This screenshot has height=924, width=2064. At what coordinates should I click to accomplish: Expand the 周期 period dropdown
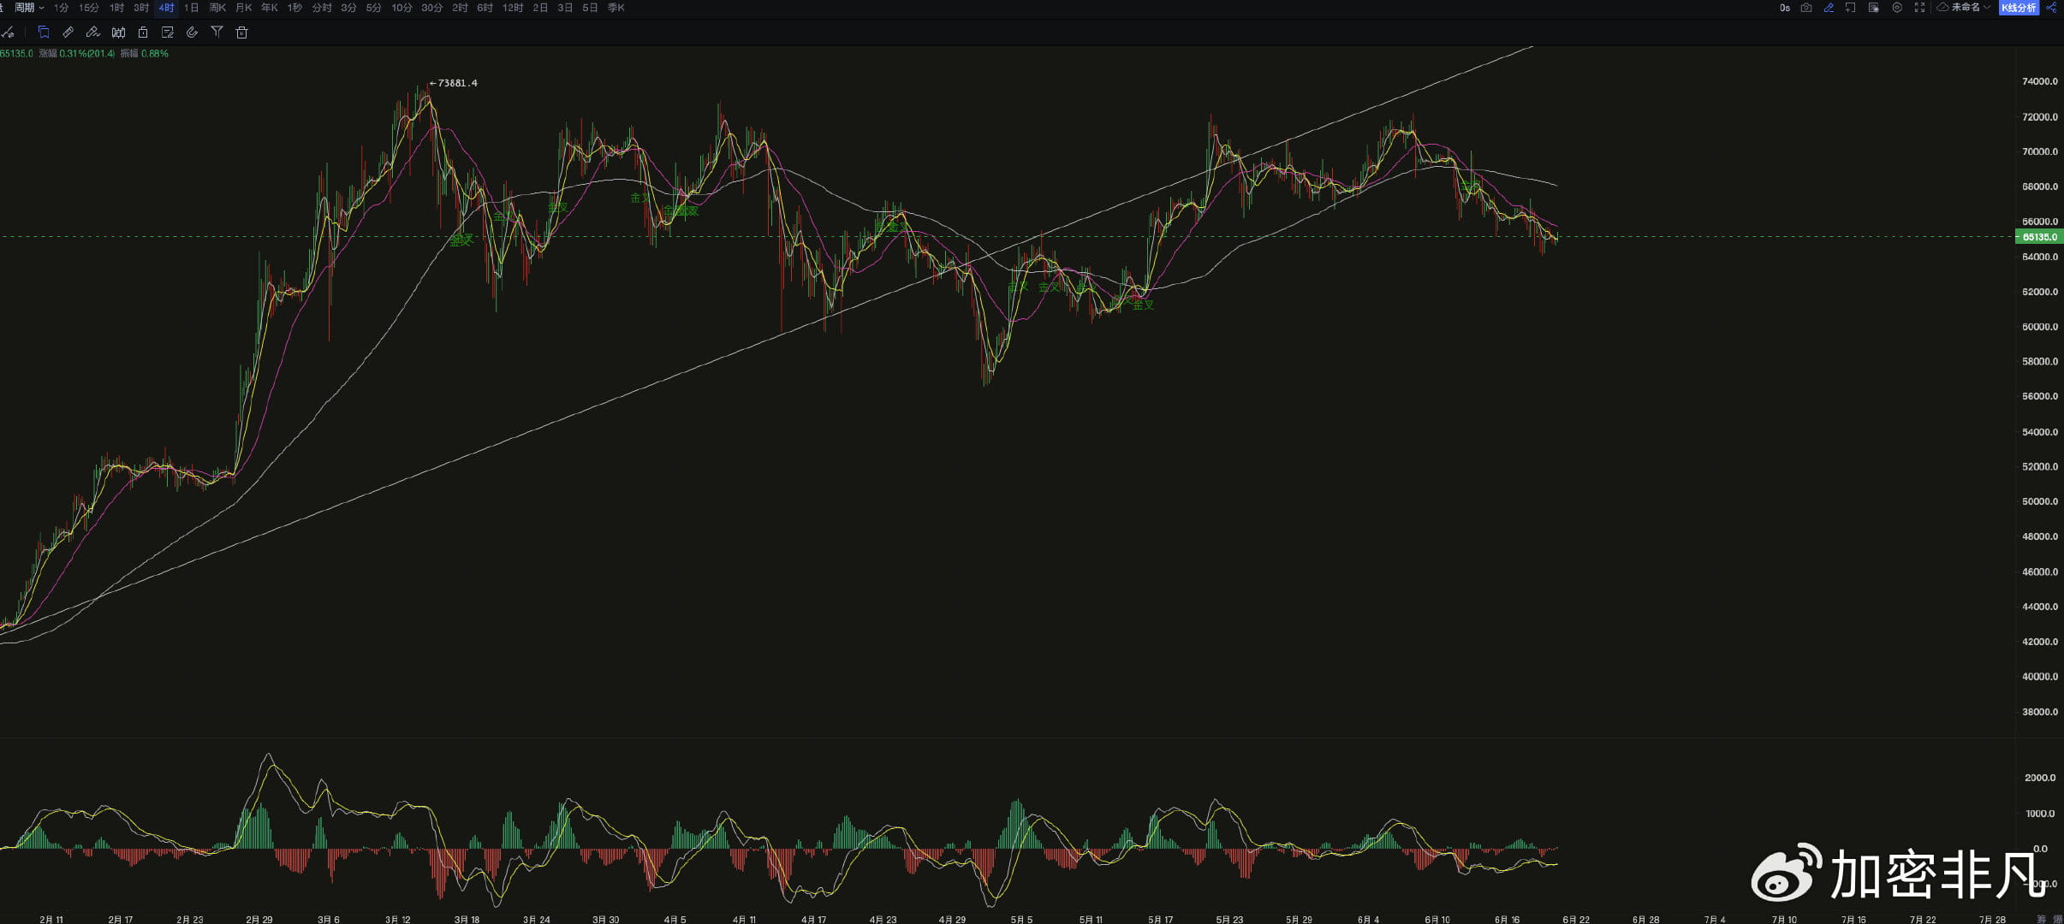tap(28, 8)
